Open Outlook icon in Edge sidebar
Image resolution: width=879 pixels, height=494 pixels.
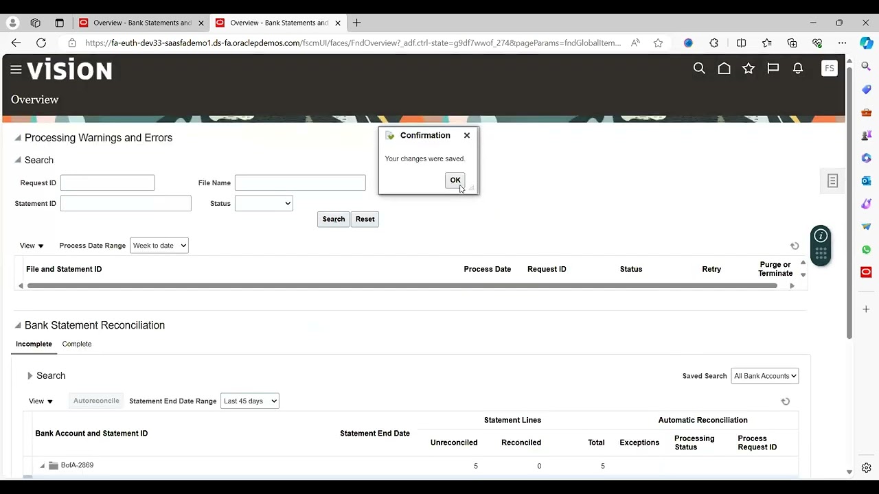[866, 180]
